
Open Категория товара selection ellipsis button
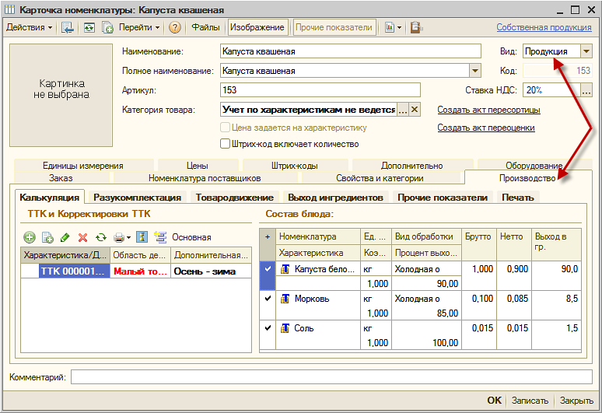[403, 110]
